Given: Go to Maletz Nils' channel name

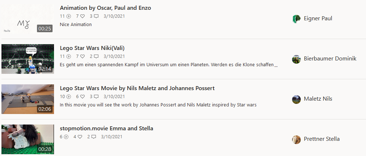Looking at the screenshot, I should 318,99.
